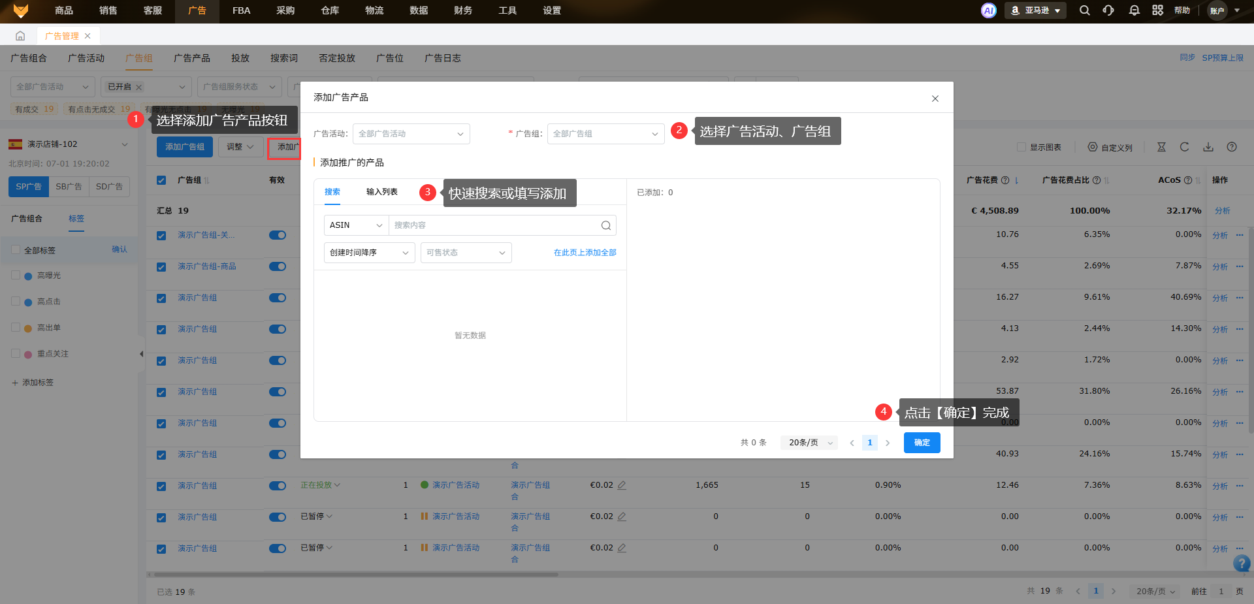Click the customer service headset icon
This screenshot has height=604, width=1254.
pos(1108,10)
